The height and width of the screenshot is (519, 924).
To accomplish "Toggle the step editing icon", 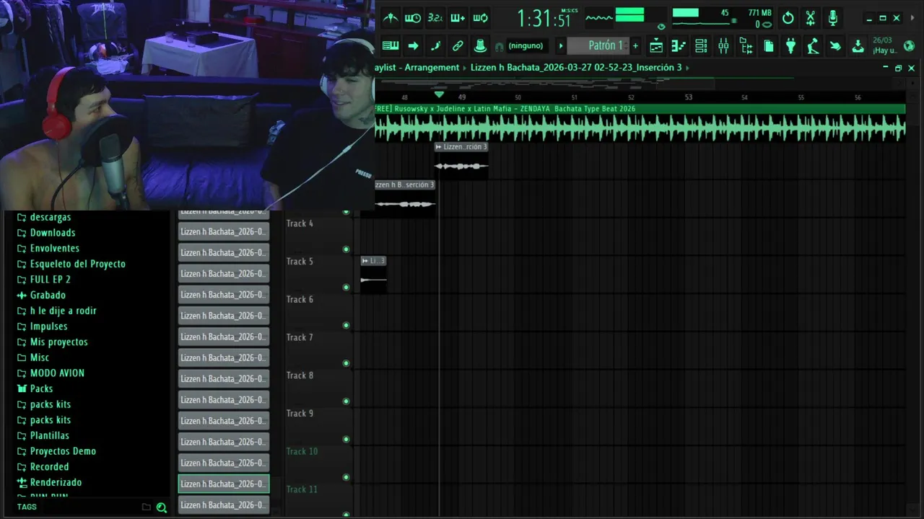I will [435, 46].
